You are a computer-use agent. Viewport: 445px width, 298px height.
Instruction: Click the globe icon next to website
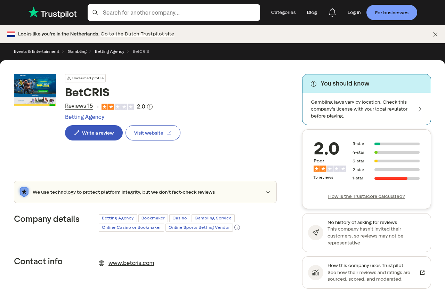click(102, 263)
